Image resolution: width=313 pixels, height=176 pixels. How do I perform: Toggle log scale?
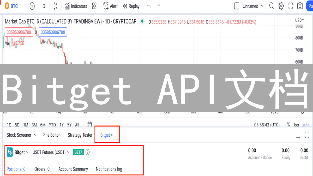tap(296, 125)
